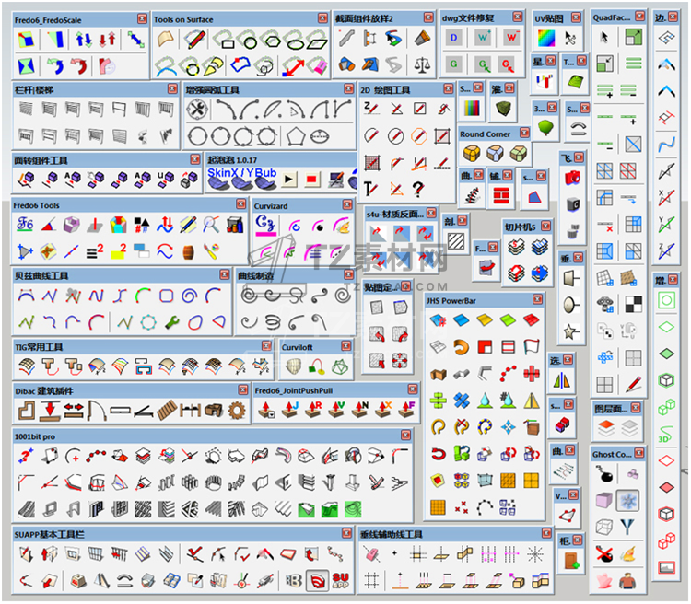691x604 pixels.
Task: Click the balance scales icon in 截面组件放样2
Action: click(422, 65)
